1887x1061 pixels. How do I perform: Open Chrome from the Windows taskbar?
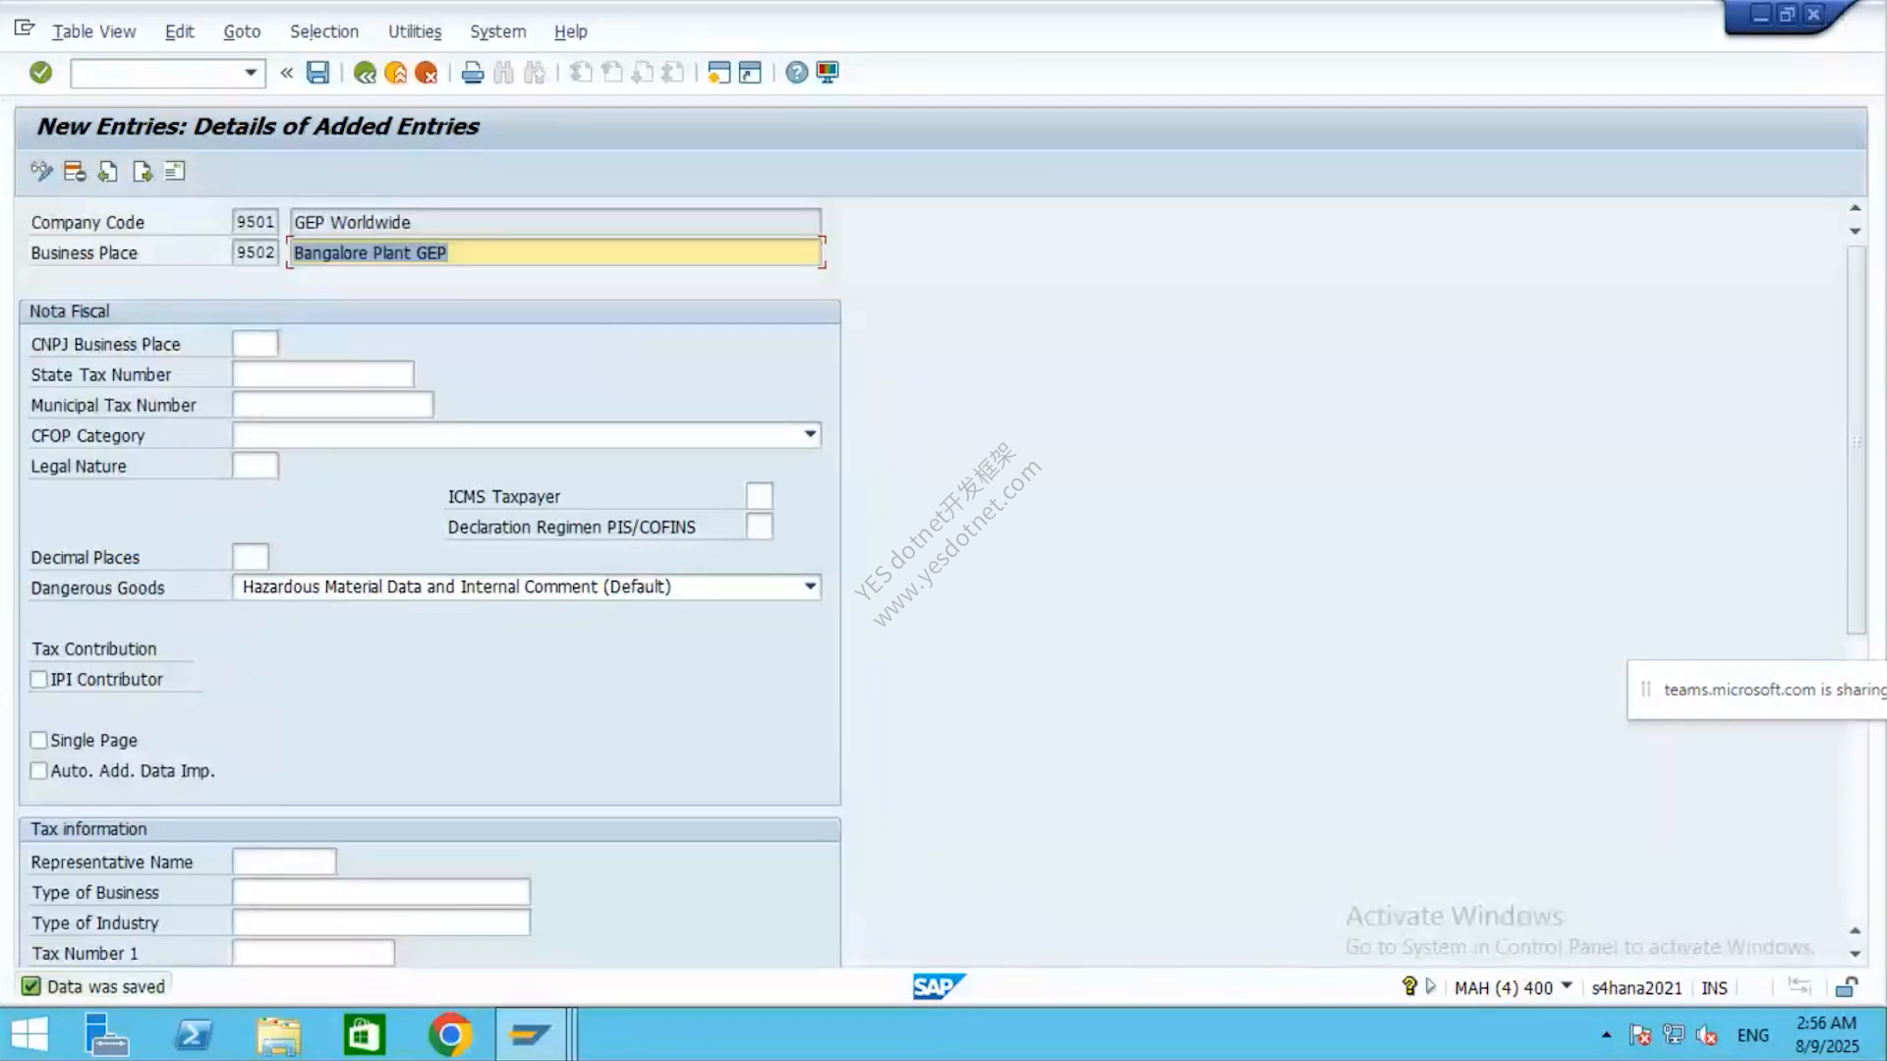pyautogui.click(x=449, y=1035)
